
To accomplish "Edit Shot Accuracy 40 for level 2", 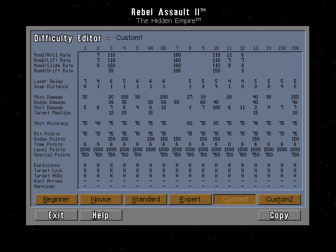I will tap(98, 123).
